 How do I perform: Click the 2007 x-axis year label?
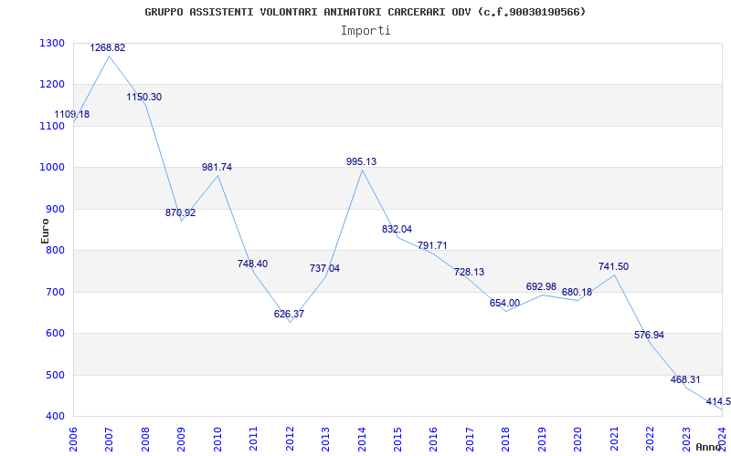coord(108,438)
